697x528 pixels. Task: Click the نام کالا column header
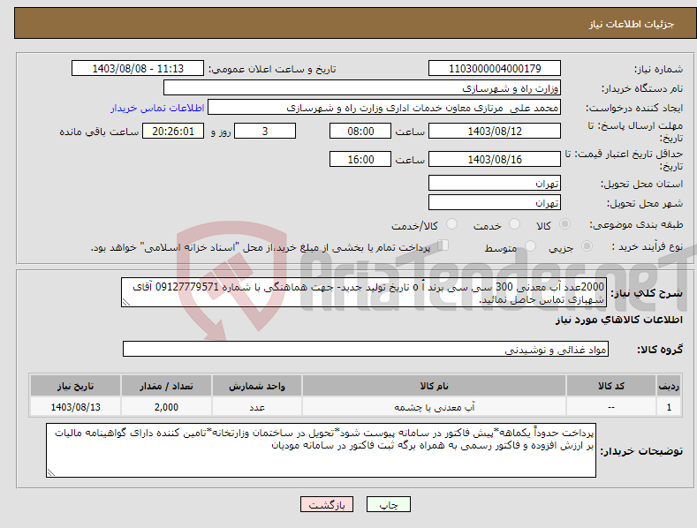[x=434, y=386]
